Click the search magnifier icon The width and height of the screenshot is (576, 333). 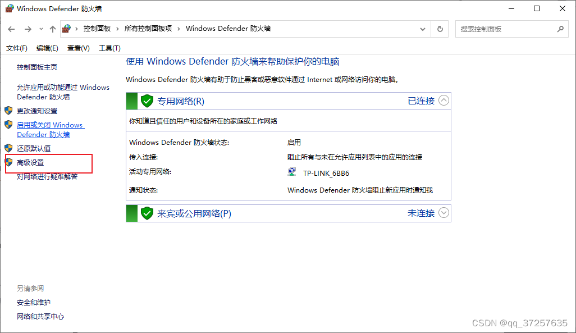(x=560, y=29)
